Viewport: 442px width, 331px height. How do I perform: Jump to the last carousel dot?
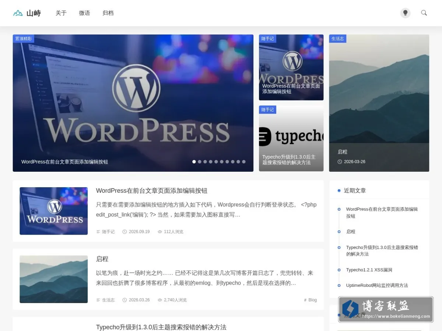click(244, 161)
